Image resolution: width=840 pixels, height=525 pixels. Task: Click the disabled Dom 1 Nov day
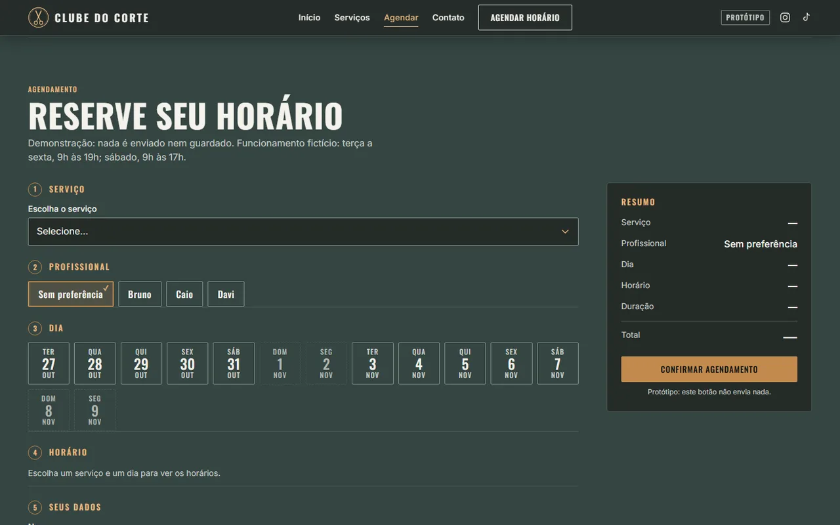coord(280,364)
